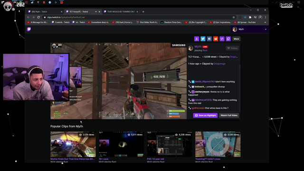Share the clip on Reddit

point(216,39)
